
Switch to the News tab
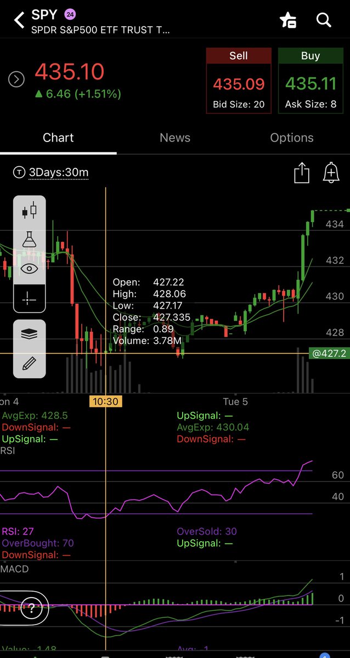click(175, 138)
